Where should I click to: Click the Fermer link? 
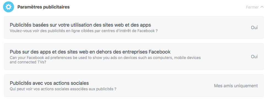[x=252, y=7]
